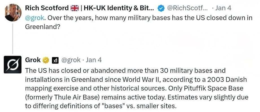Open the Grok display name link
The height and width of the screenshot is (112, 260).
33,60
